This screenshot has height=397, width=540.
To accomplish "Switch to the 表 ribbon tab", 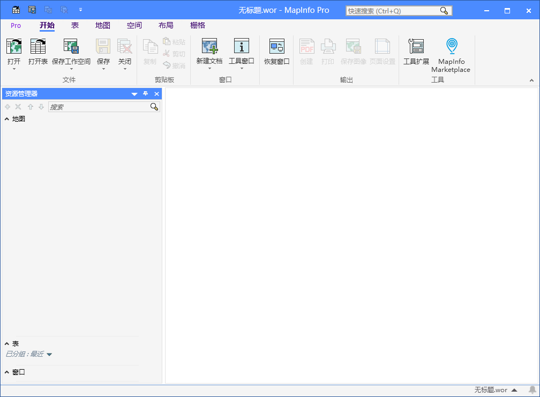I will (x=75, y=26).
